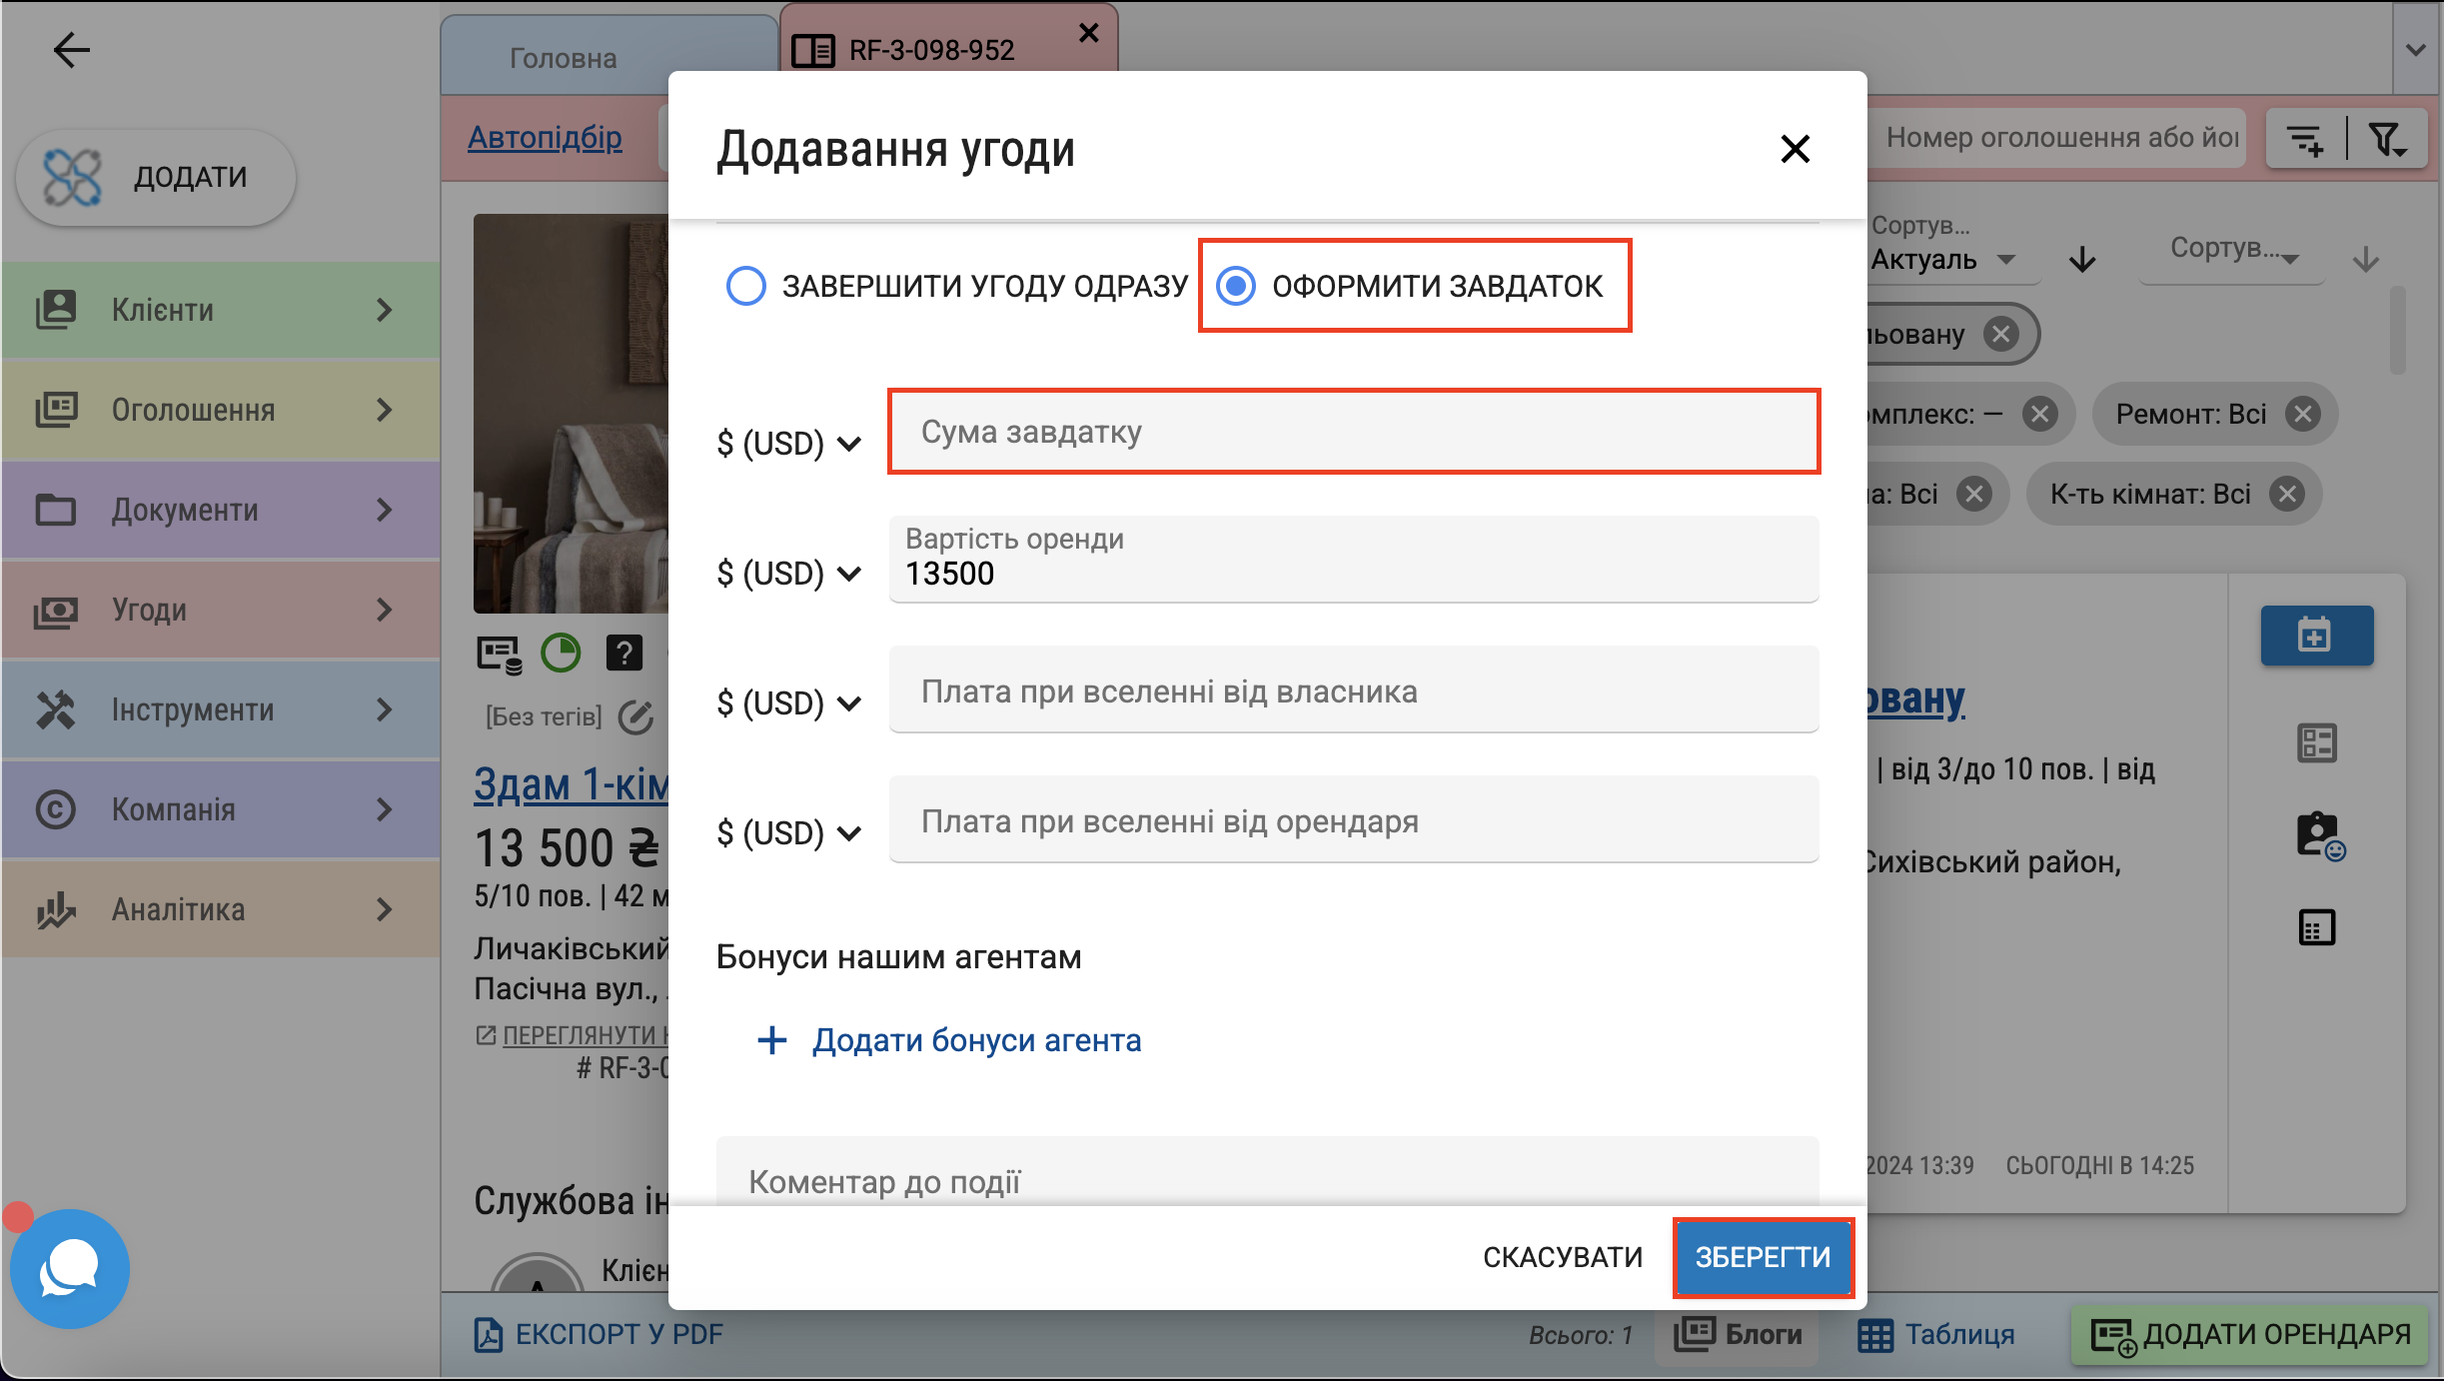
Task: Select 'Завершити угоду одразу' radio option
Action: [x=746, y=286]
